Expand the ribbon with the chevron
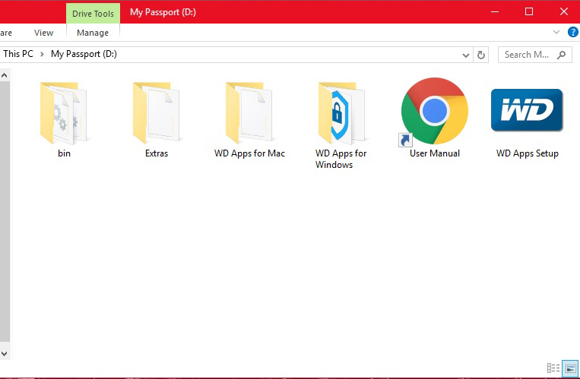Viewport: 580px width, 379px height. (x=556, y=32)
